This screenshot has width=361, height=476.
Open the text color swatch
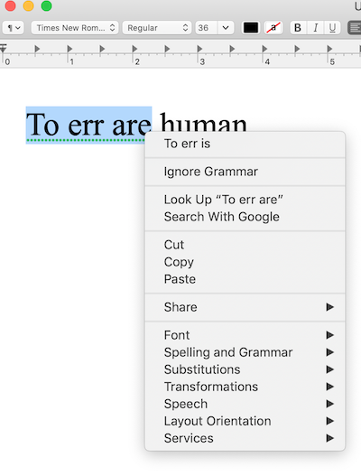pos(251,28)
